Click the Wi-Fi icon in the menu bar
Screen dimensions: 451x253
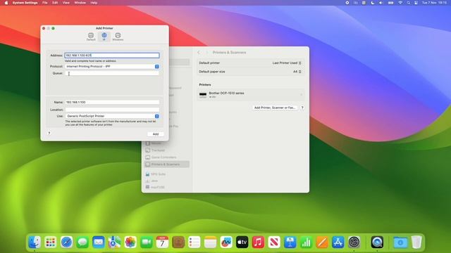point(400,3)
